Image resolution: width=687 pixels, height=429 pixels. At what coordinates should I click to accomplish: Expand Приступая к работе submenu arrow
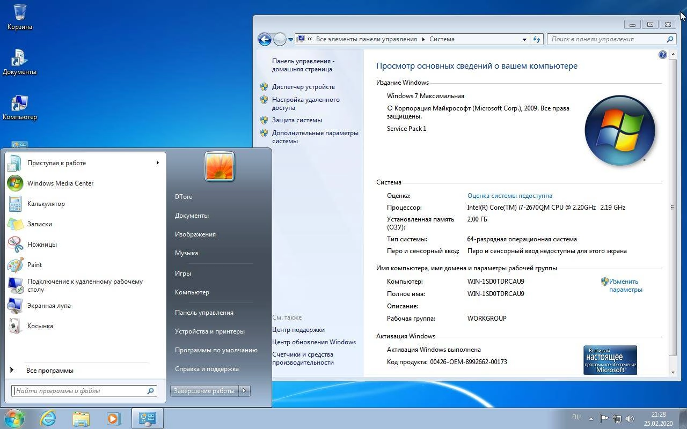157,163
